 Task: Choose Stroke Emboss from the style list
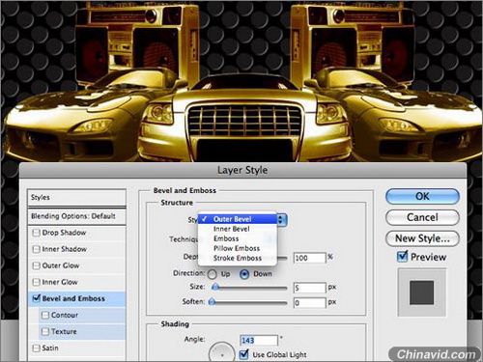238,258
